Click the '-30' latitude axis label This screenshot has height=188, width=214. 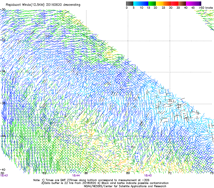tap(3, 10)
